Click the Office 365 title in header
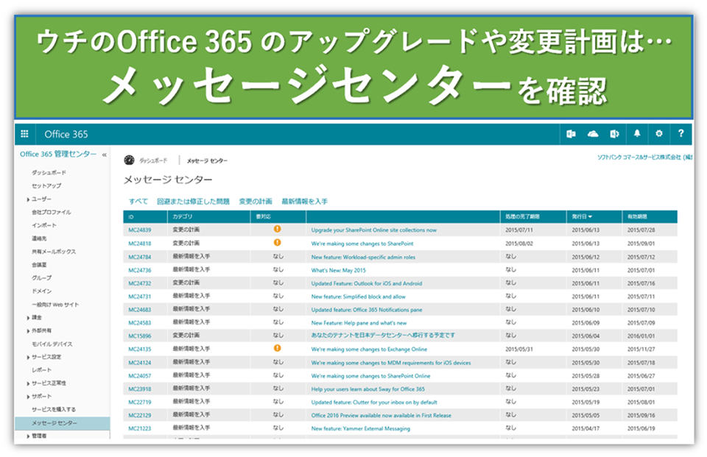This screenshot has height=457, width=707. [x=66, y=134]
